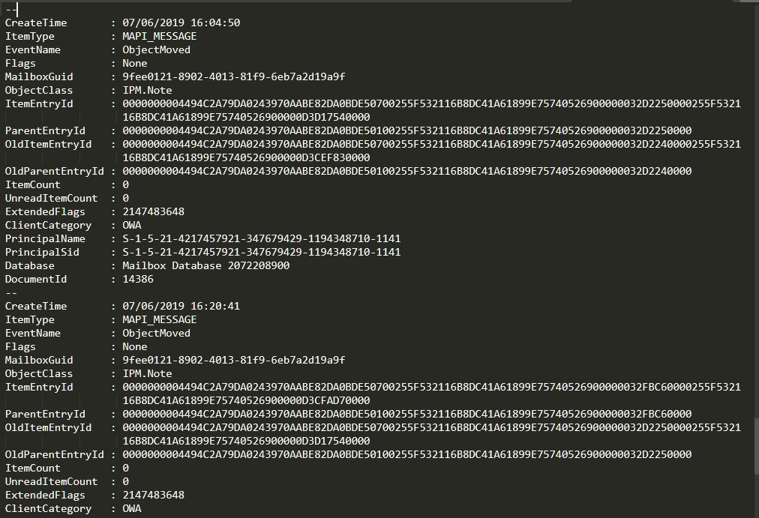This screenshot has width=759, height=518.
Task: Click the DocumentId field label
Action: coord(36,279)
